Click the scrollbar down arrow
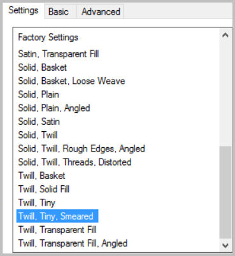 click(x=225, y=245)
